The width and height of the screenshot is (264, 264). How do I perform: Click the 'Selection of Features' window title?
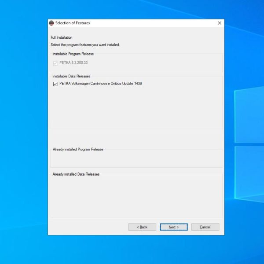coord(73,23)
